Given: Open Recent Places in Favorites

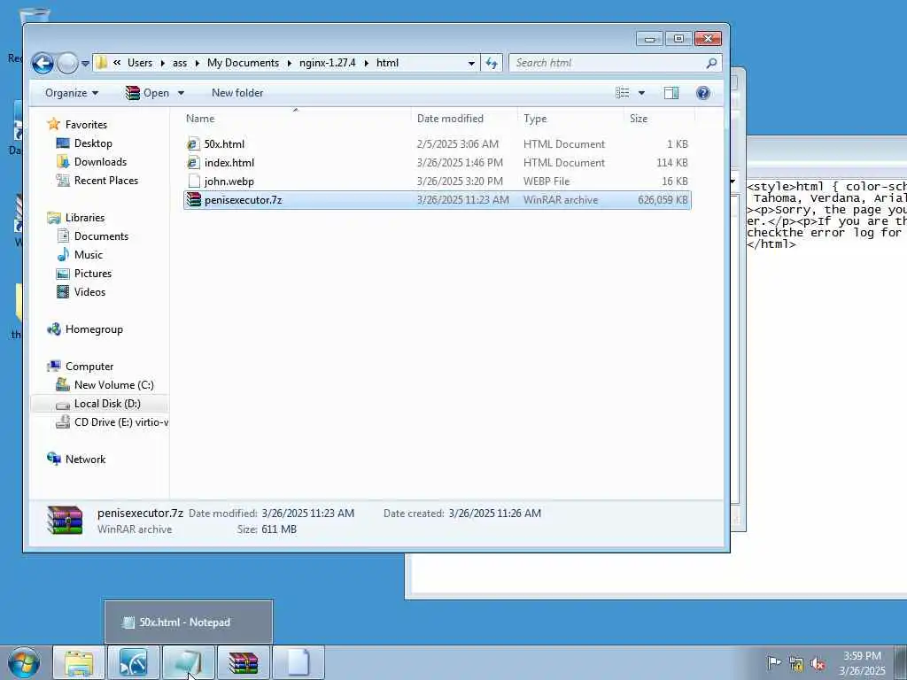Looking at the screenshot, I should coord(106,181).
